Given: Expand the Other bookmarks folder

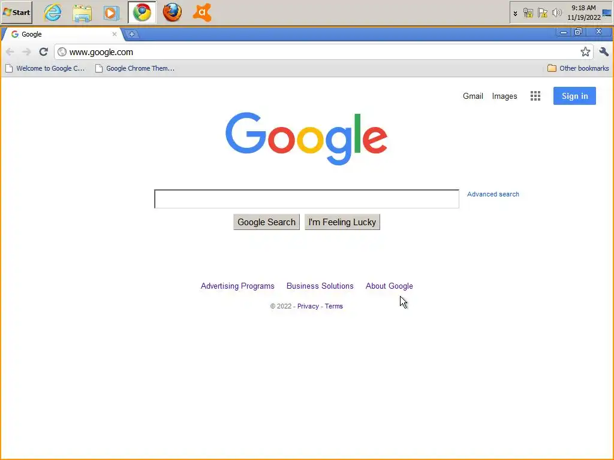Looking at the screenshot, I should pos(578,68).
